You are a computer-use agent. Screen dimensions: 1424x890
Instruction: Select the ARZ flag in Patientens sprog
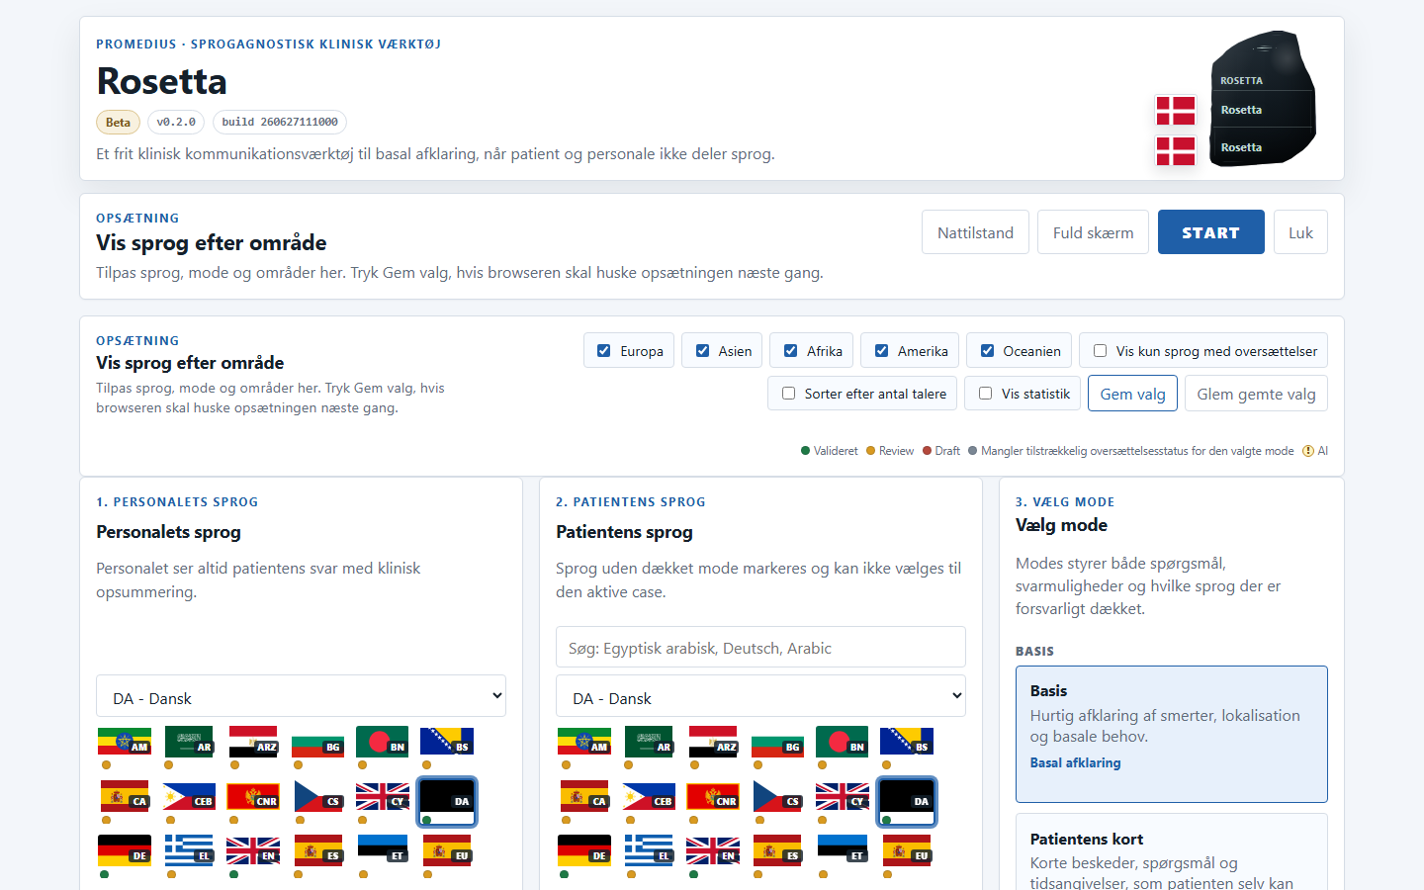point(713,742)
